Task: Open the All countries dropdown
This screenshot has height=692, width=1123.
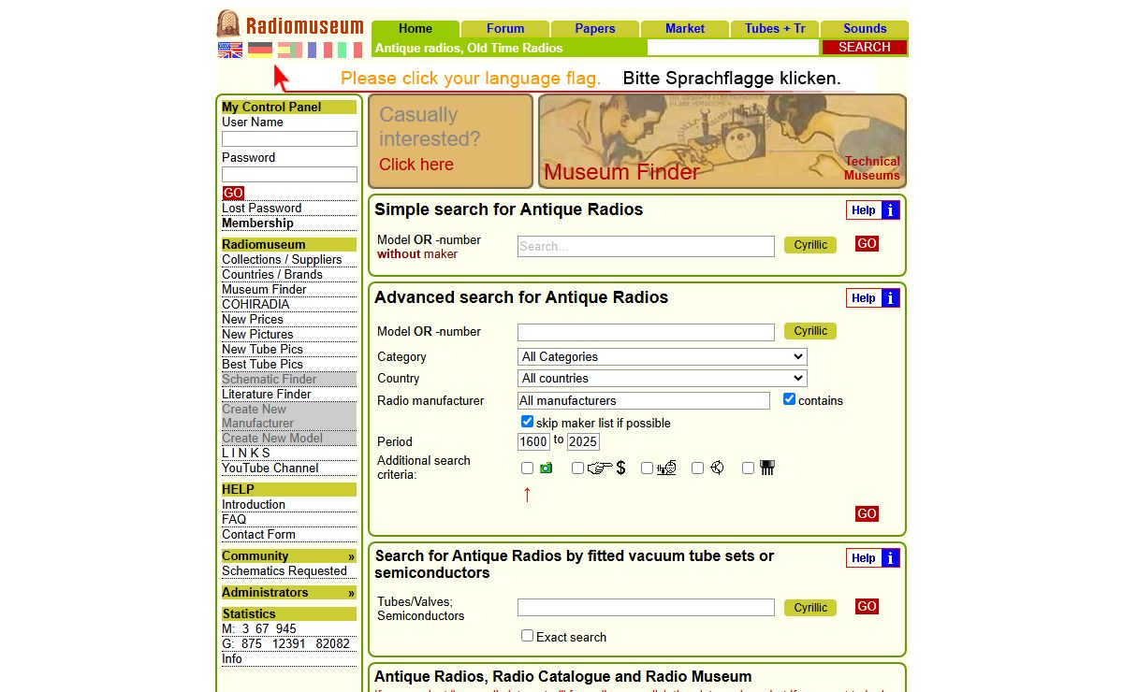Action: pos(662,378)
